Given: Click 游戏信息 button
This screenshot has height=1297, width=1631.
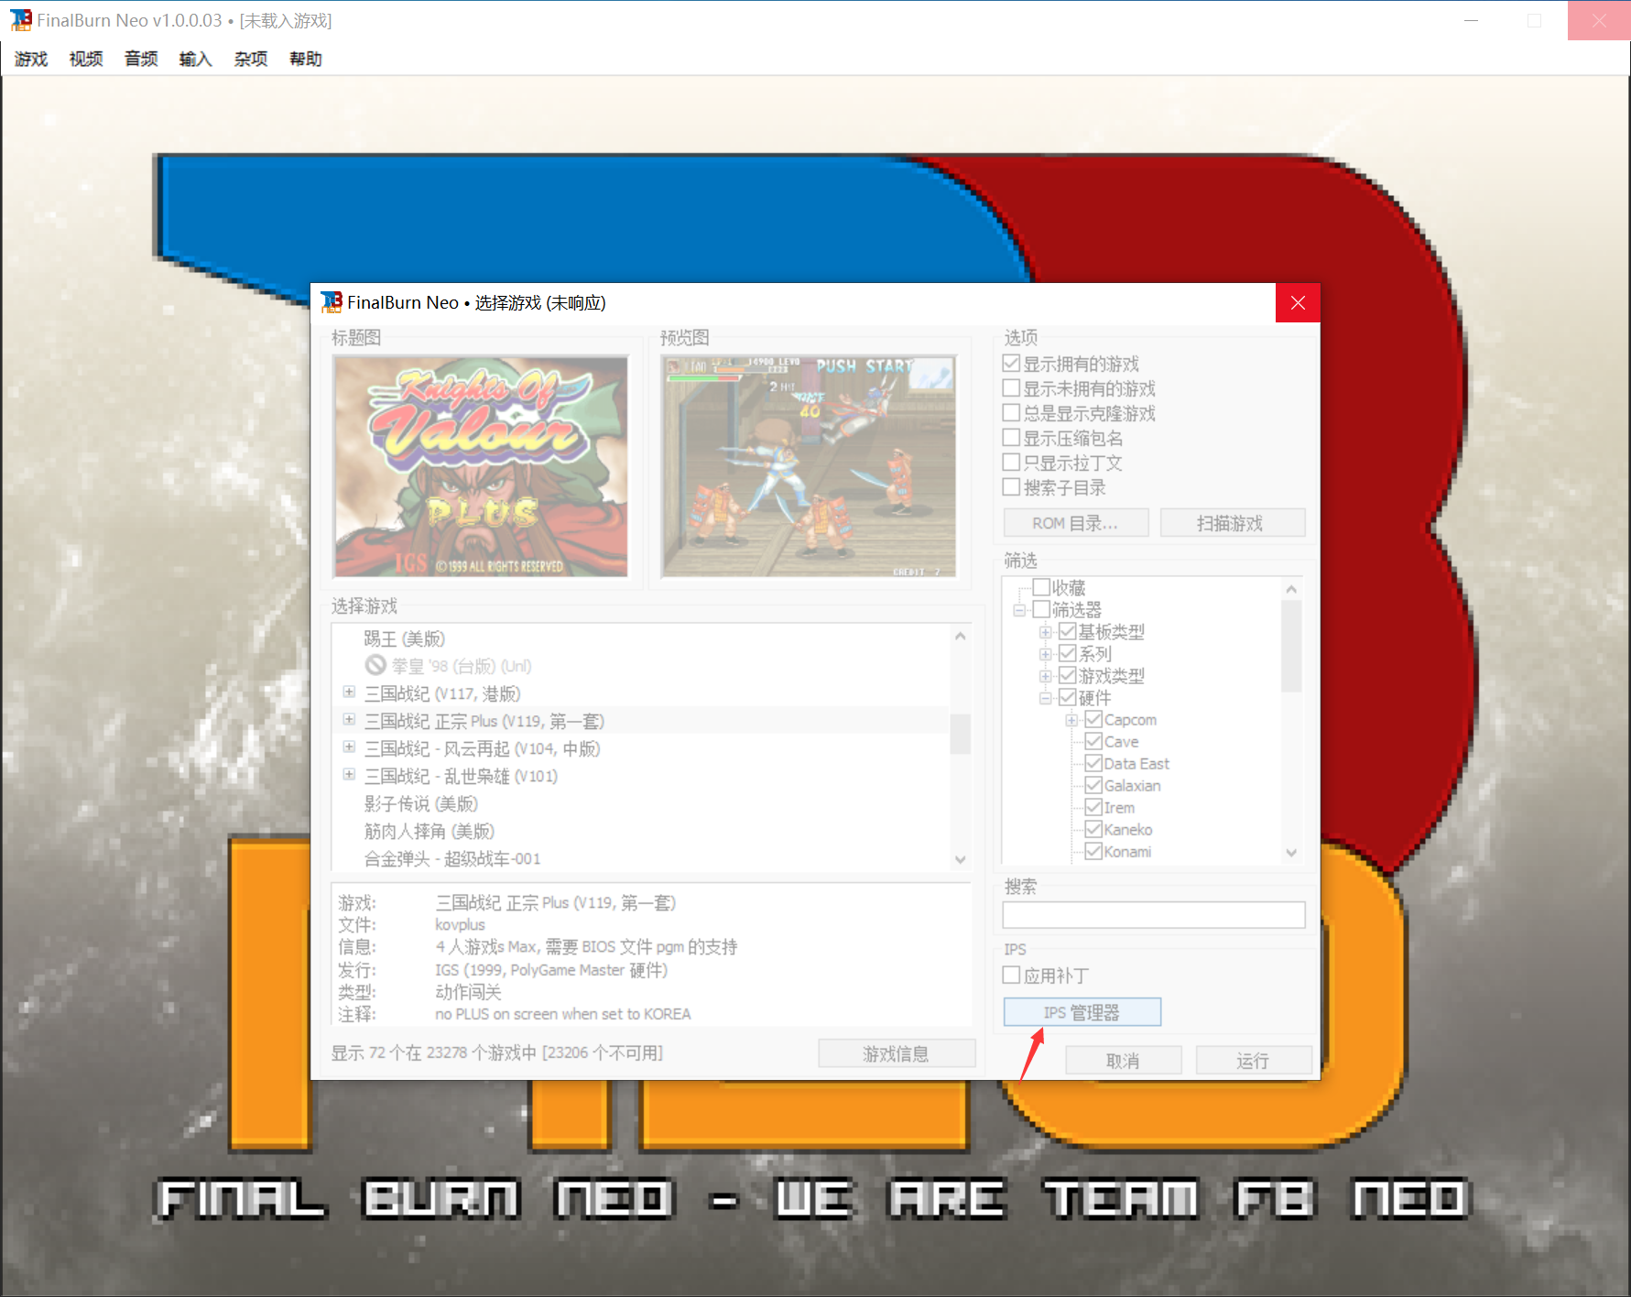Looking at the screenshot, I should coord(897,1053).
